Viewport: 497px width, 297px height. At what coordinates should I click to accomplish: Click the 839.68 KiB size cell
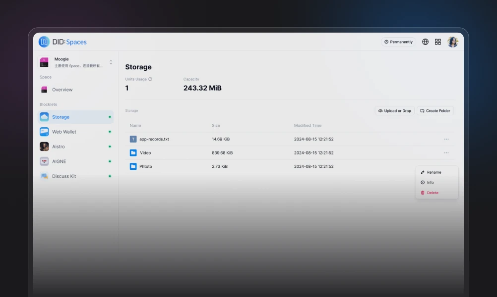pyautogui.click(x=222, y=153)
